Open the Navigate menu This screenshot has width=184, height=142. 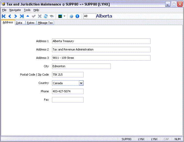pos(15,10)
